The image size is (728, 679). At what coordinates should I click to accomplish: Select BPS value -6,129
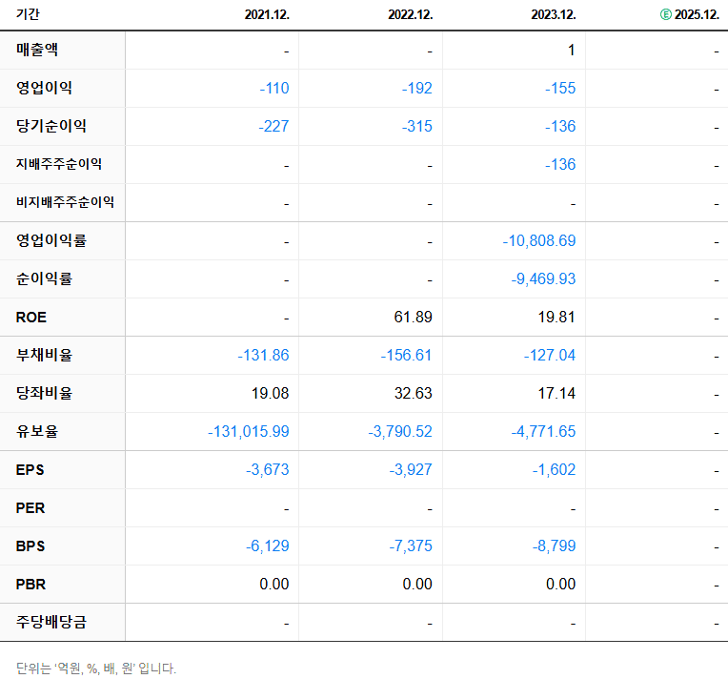(268, 545)
